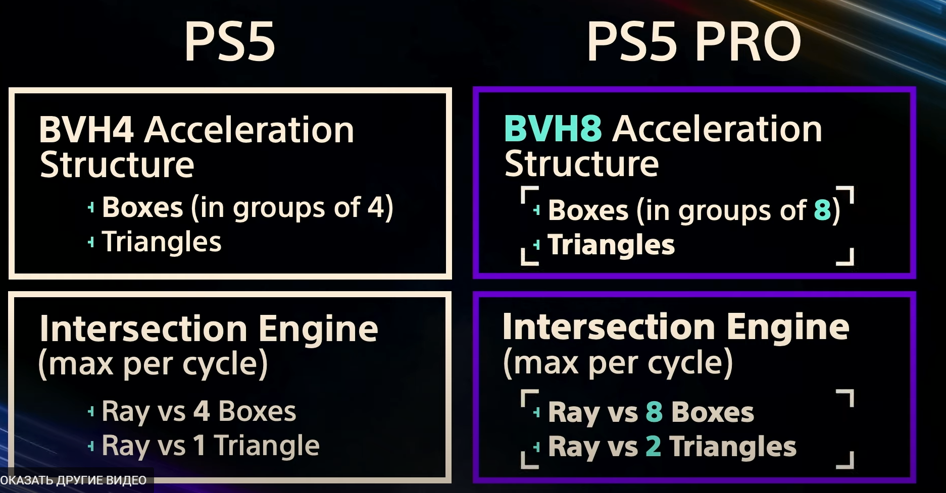Click "Intersection Engine" title in the PS5 panel
The width and height of the screenshot is (946, 493).
click(209, 329)
